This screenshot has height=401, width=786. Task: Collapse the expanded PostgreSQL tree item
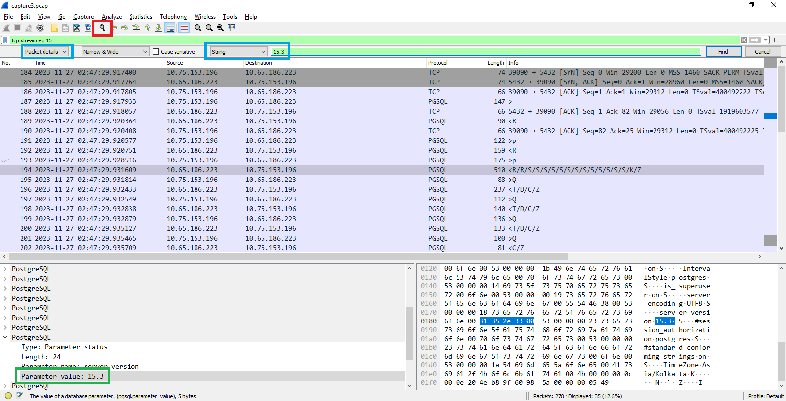pos(5,337)
